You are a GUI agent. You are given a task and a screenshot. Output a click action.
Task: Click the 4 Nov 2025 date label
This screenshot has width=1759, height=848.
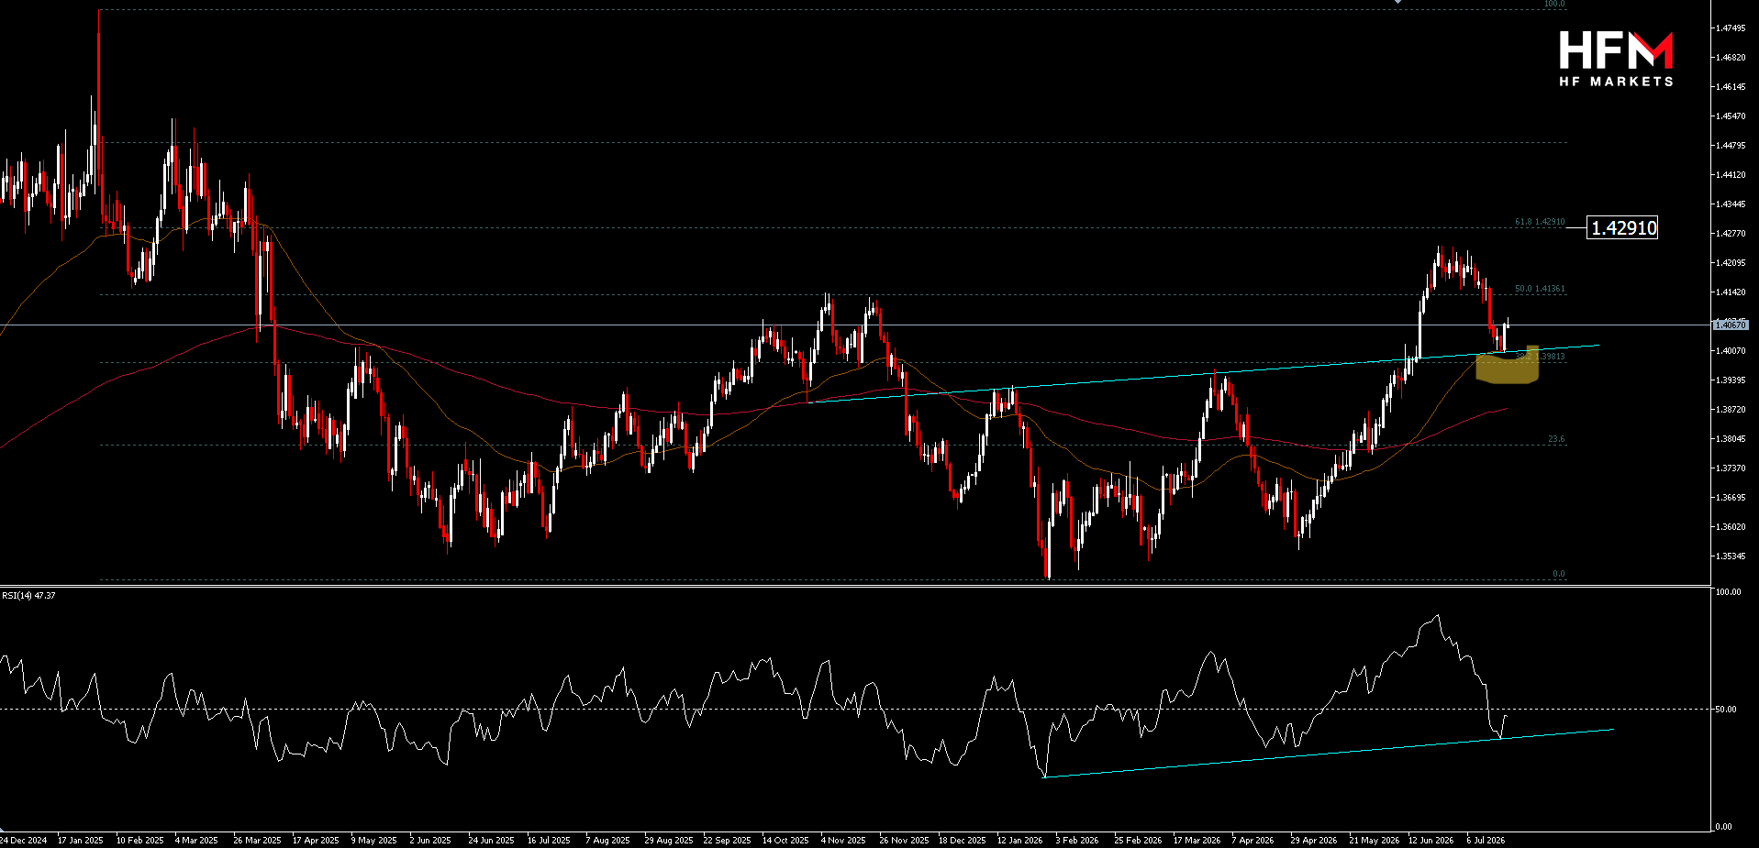click(843, 841)
